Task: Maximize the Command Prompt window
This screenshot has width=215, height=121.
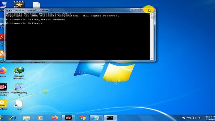Action: coord(140,10)
